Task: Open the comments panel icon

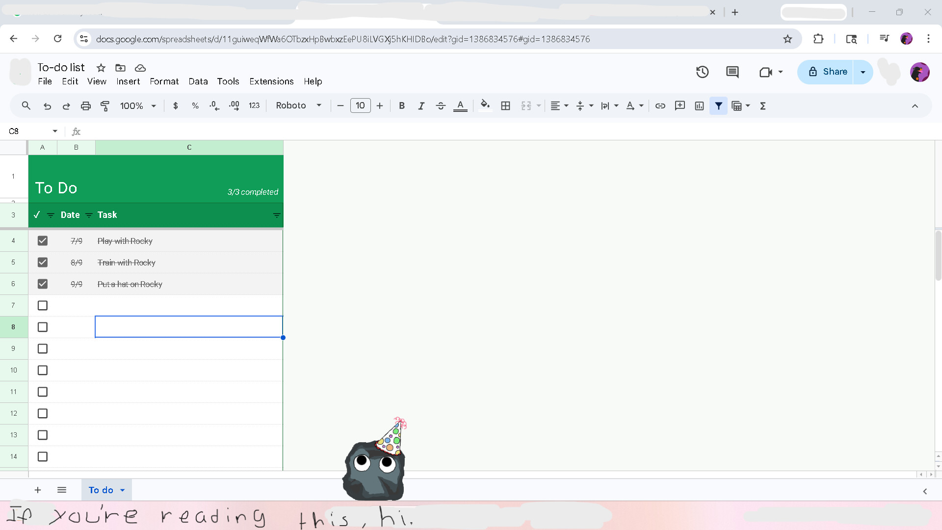Action: (732, 72)
